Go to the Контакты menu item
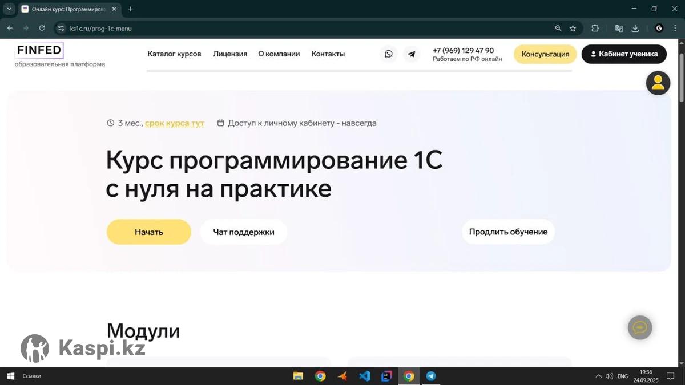The height and width of the screenshot is (385, 685). 328,54
